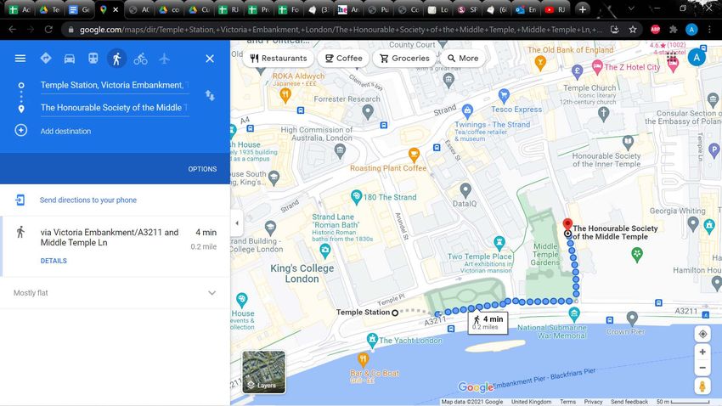
Task: Open Google account avatar on map
Action: [x=697, y=58]
